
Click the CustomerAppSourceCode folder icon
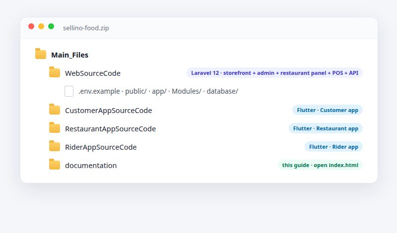55,109
